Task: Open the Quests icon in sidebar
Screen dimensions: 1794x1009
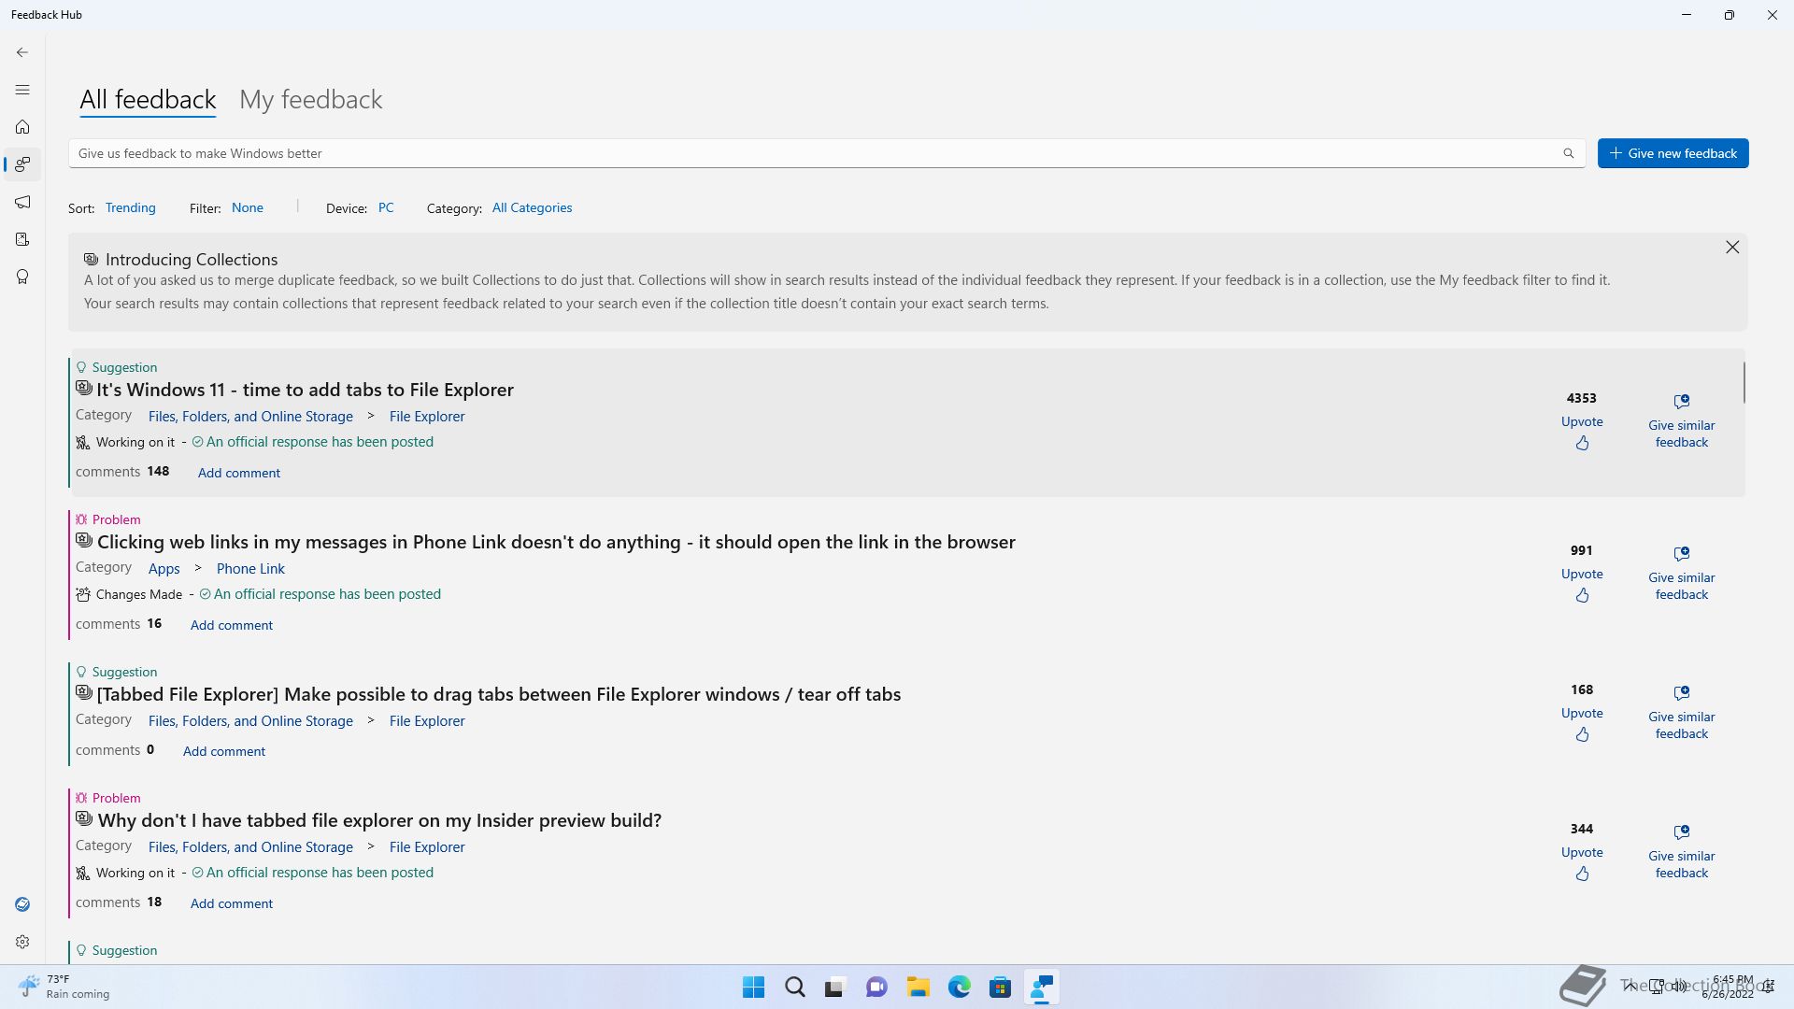Action: click(22, 239)
